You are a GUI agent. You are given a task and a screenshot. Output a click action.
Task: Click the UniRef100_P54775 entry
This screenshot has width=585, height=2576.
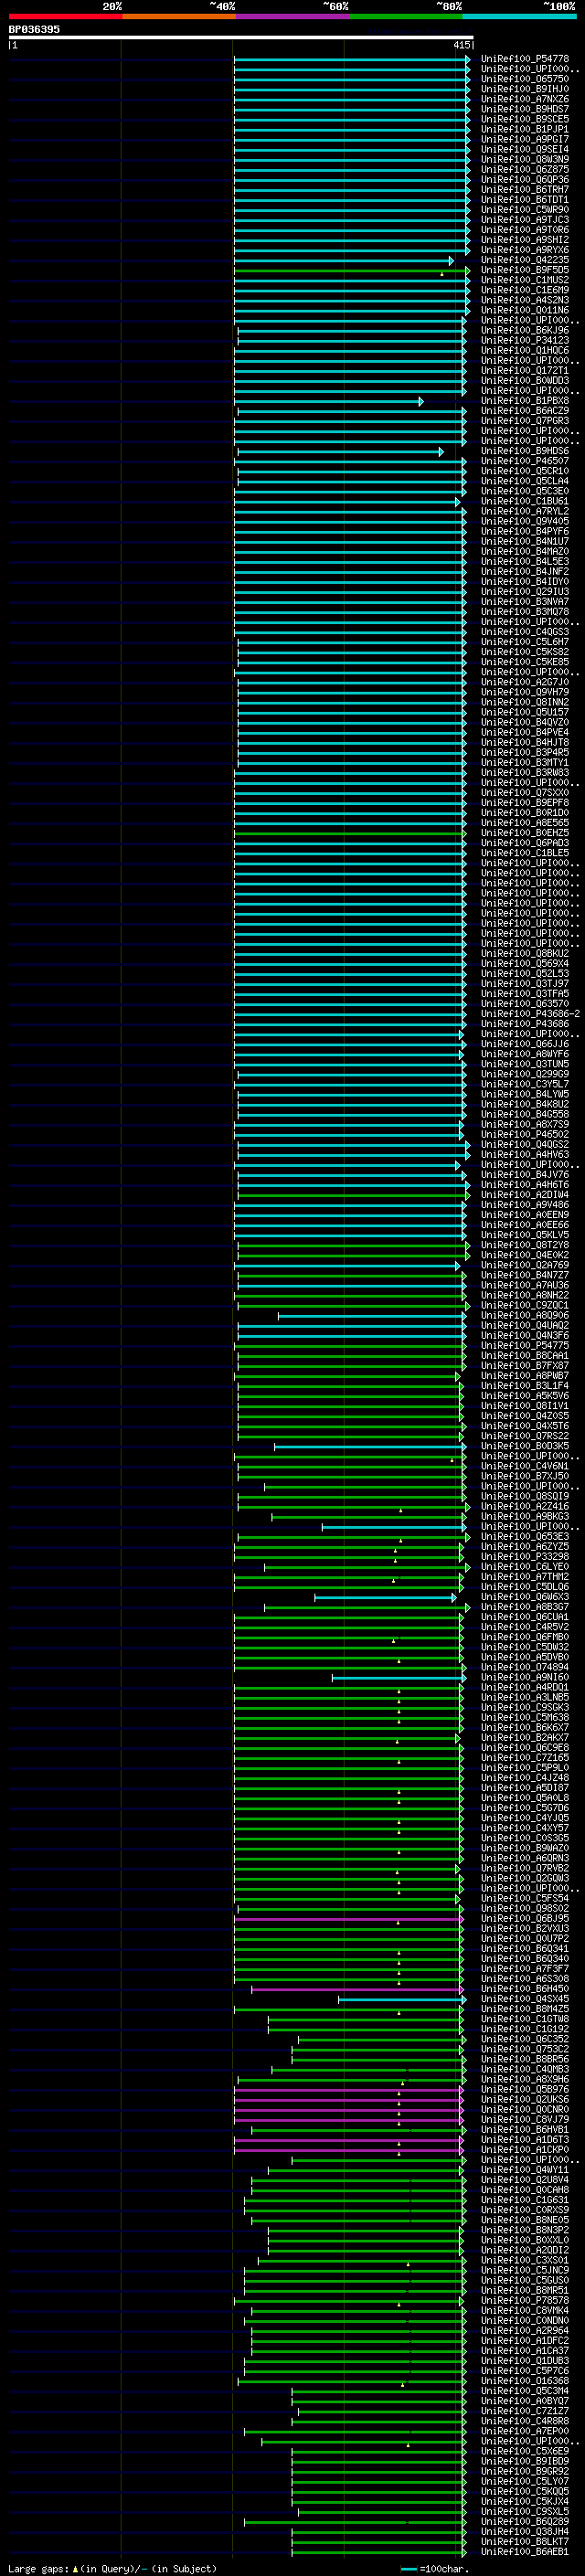(525, 1346)
